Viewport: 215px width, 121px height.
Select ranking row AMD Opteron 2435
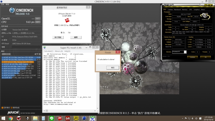(x=21, y=64)
